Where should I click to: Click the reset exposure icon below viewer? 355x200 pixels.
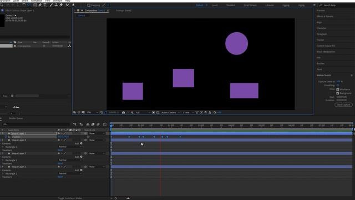215,112
